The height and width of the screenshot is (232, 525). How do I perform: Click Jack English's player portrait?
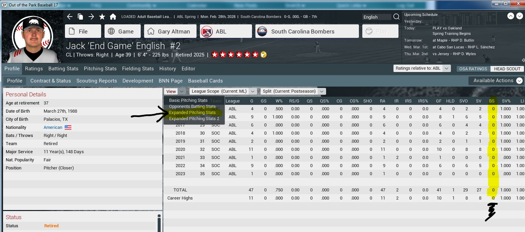32,39
